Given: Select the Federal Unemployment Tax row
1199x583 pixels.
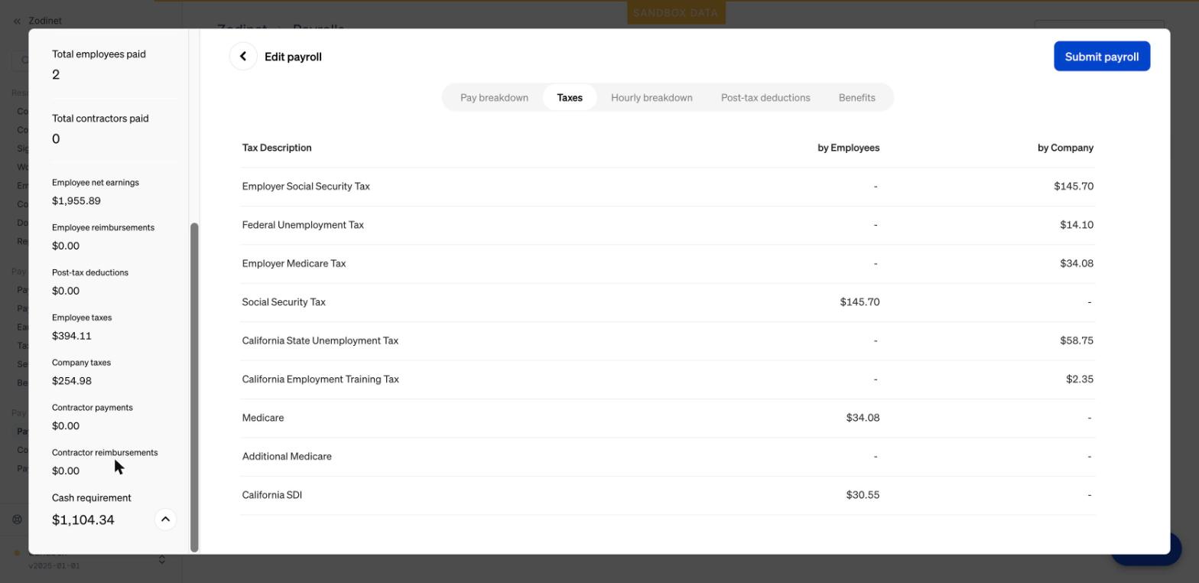Looking at the screenshot, I should tap(668, 225).
